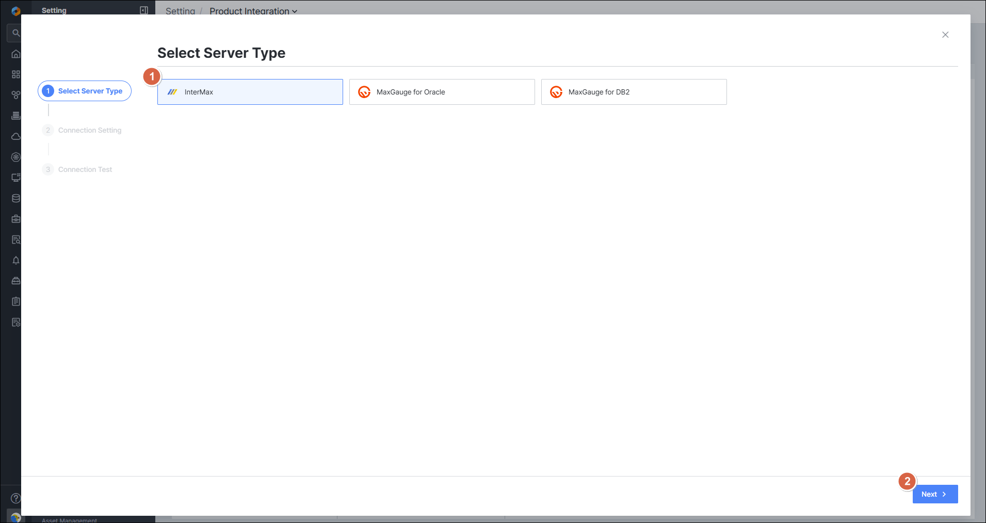Screen dimensions: 986x523
Task: Click the Setting breadcrumb link
Action: [180, 11]
